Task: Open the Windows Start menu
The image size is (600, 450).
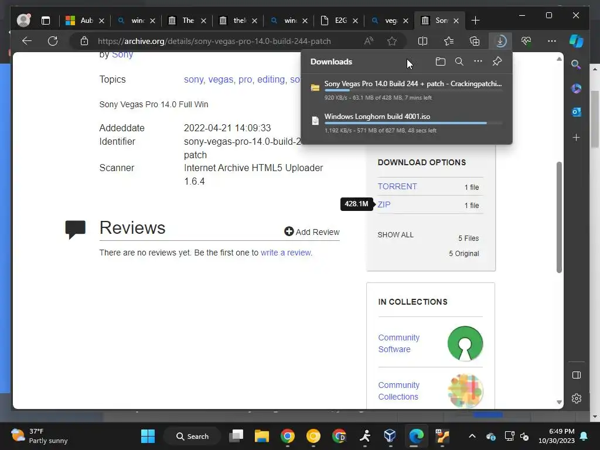Action: point(148,436)
